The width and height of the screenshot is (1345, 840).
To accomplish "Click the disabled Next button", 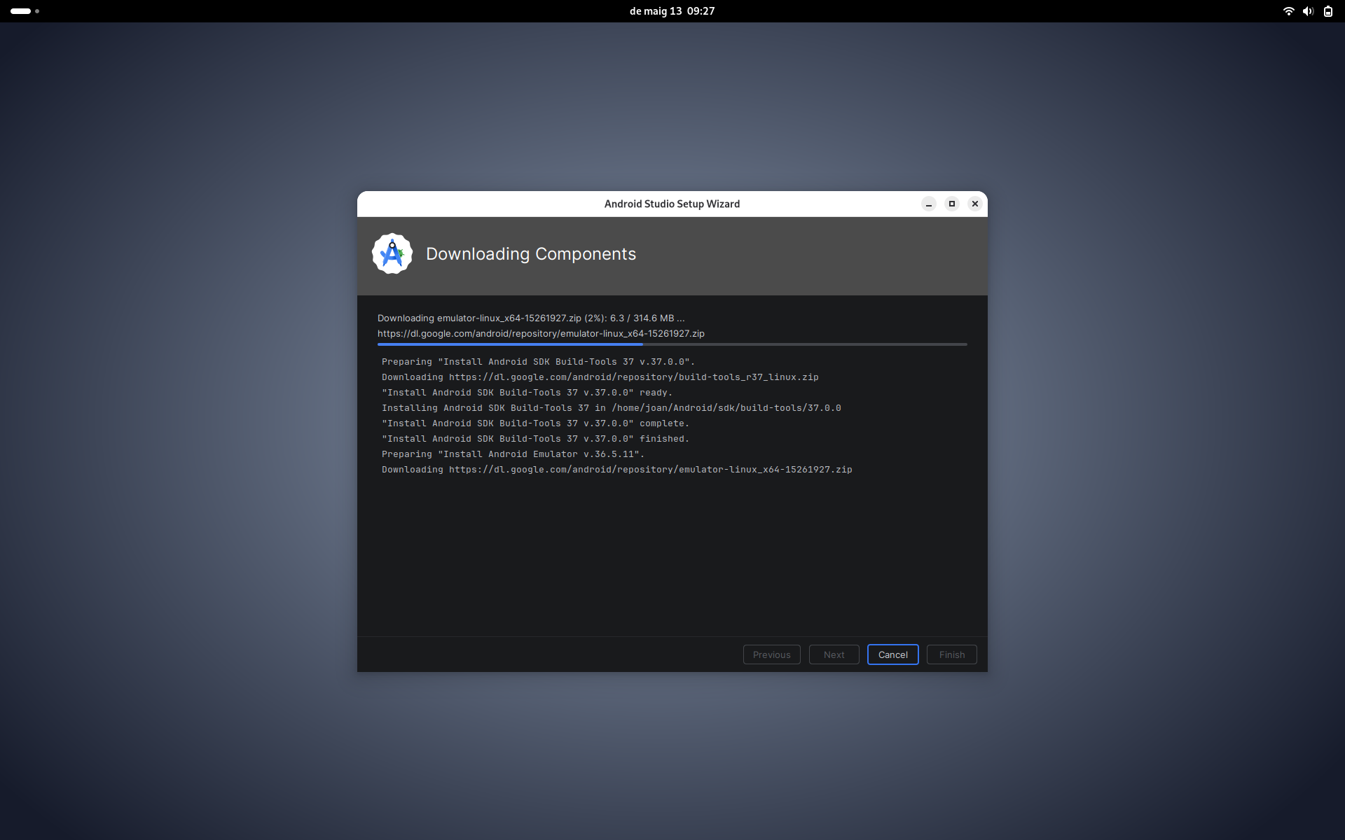I will 834,654.
